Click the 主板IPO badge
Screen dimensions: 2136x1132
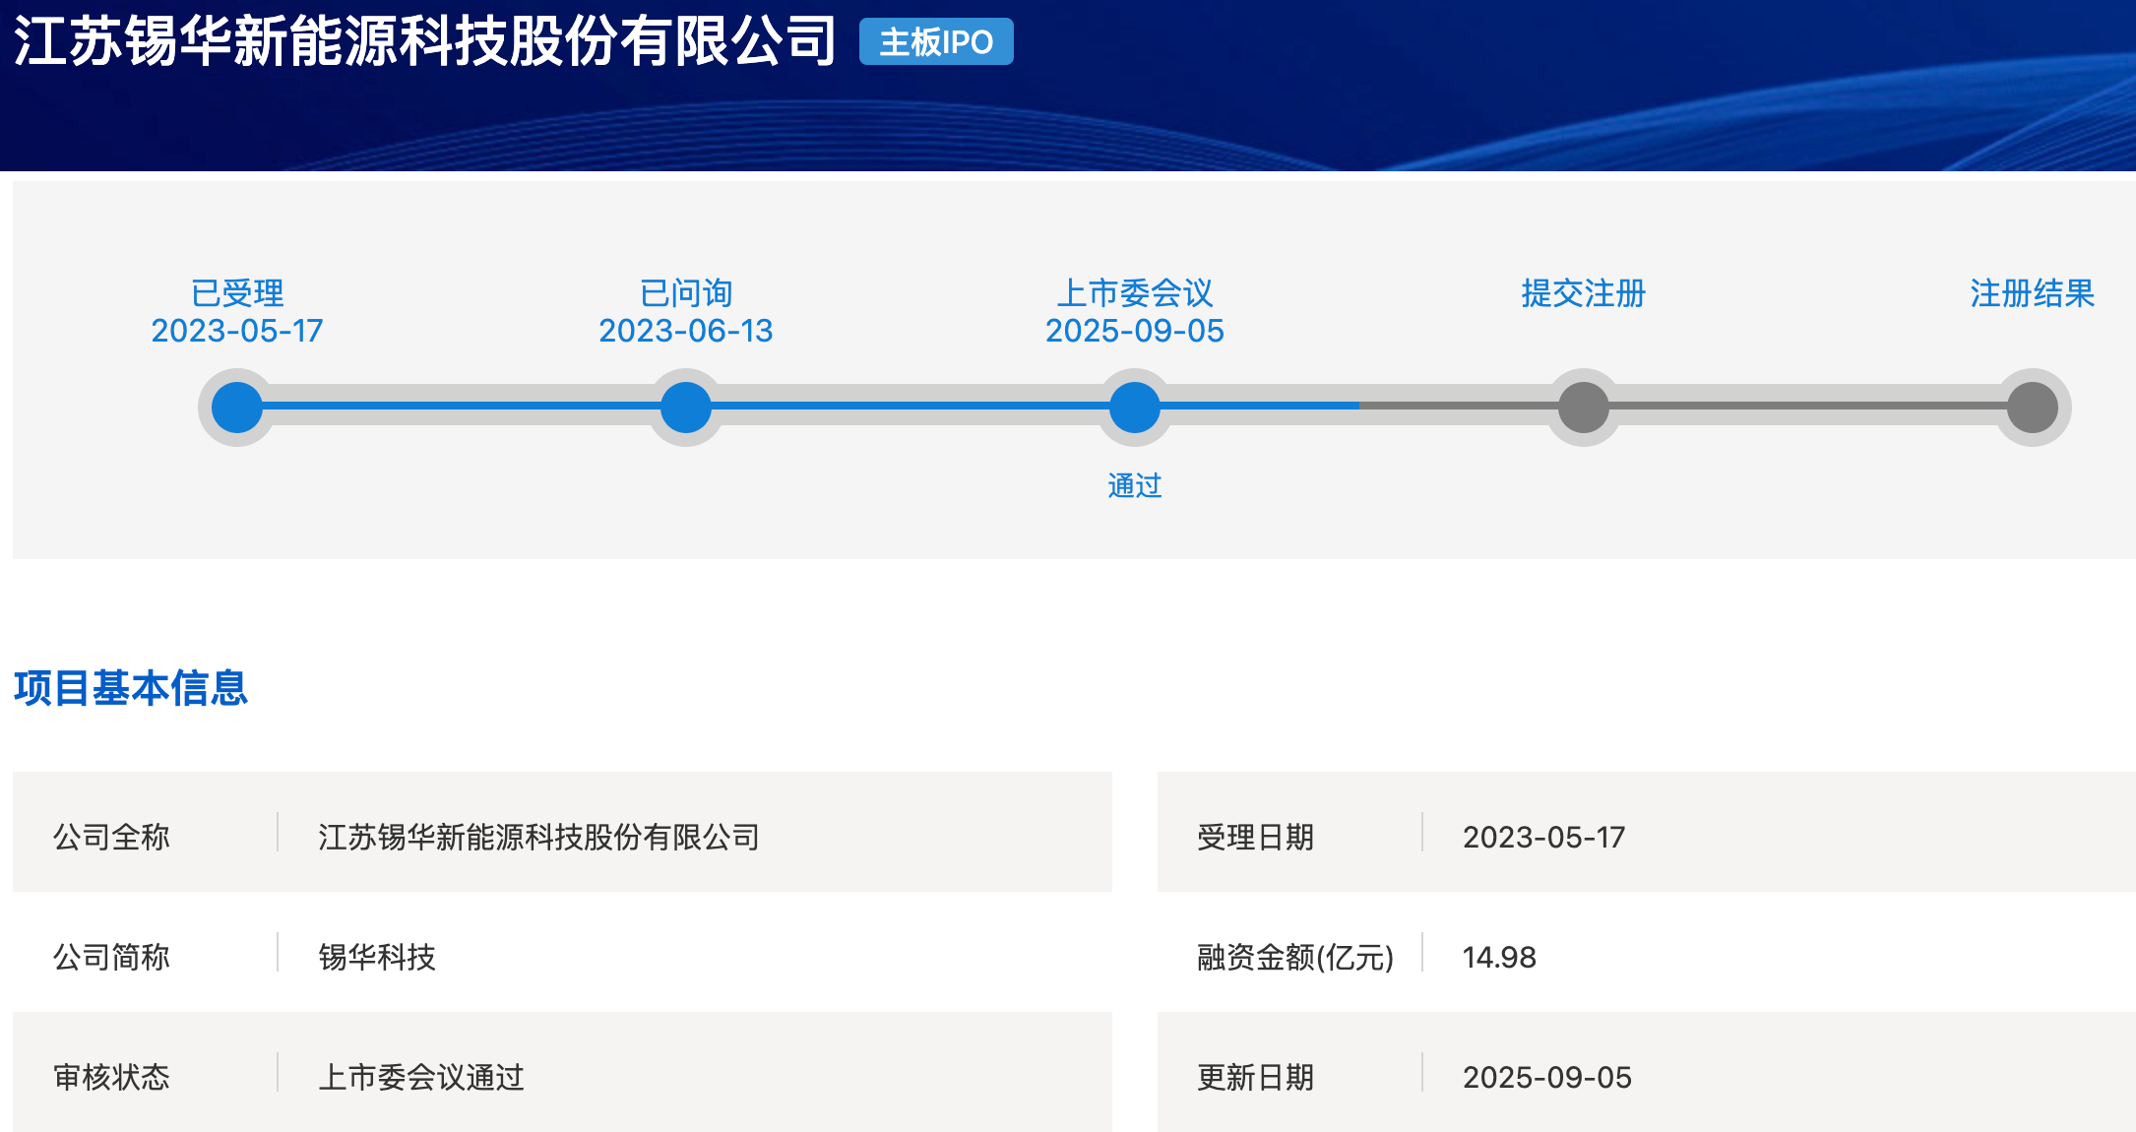pos(935,42)
